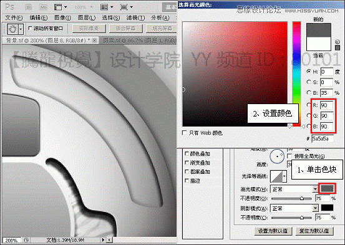
Task: Open the 文件(F) menu
Action: 14,18
